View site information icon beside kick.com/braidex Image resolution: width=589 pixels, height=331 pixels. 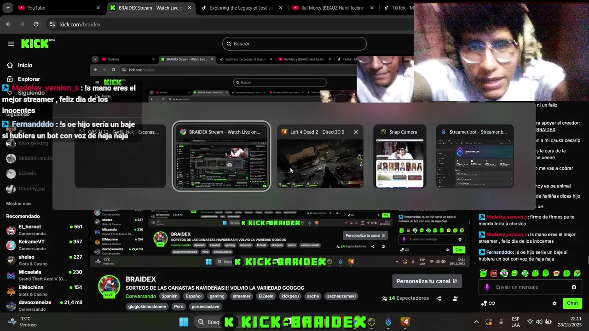(x=52, y=24)
